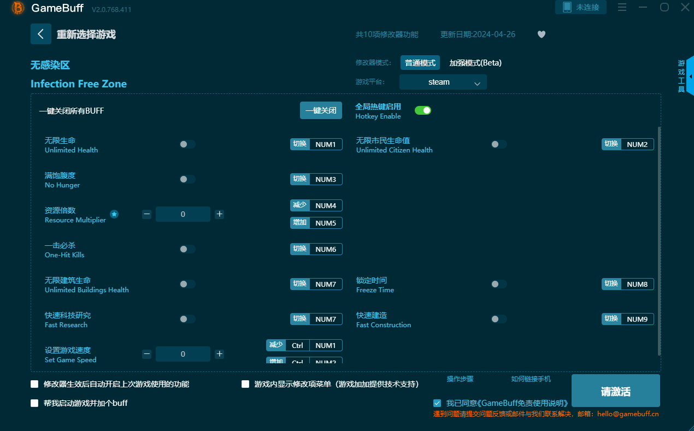Click the back arrow beside 重新选择游戏
Screen dimensions: 694x431
click(x=41, y=34)
